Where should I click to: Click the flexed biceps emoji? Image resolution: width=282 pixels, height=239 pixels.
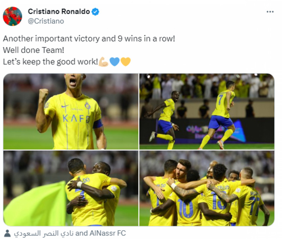click(x=103, y=62)
